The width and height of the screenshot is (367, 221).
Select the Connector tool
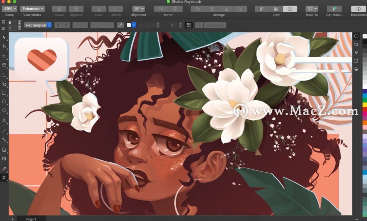(x=4, y=140)
